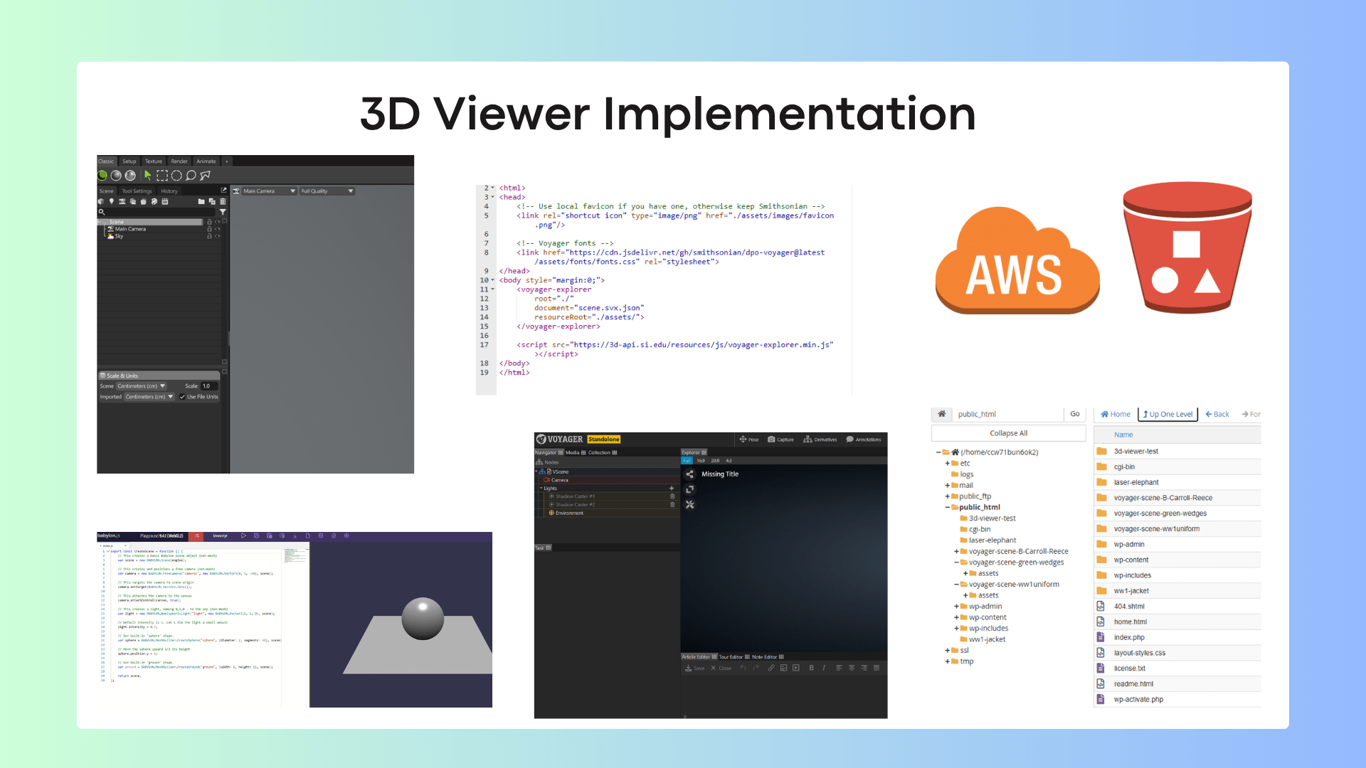Click the Collapse All button

1008,433
